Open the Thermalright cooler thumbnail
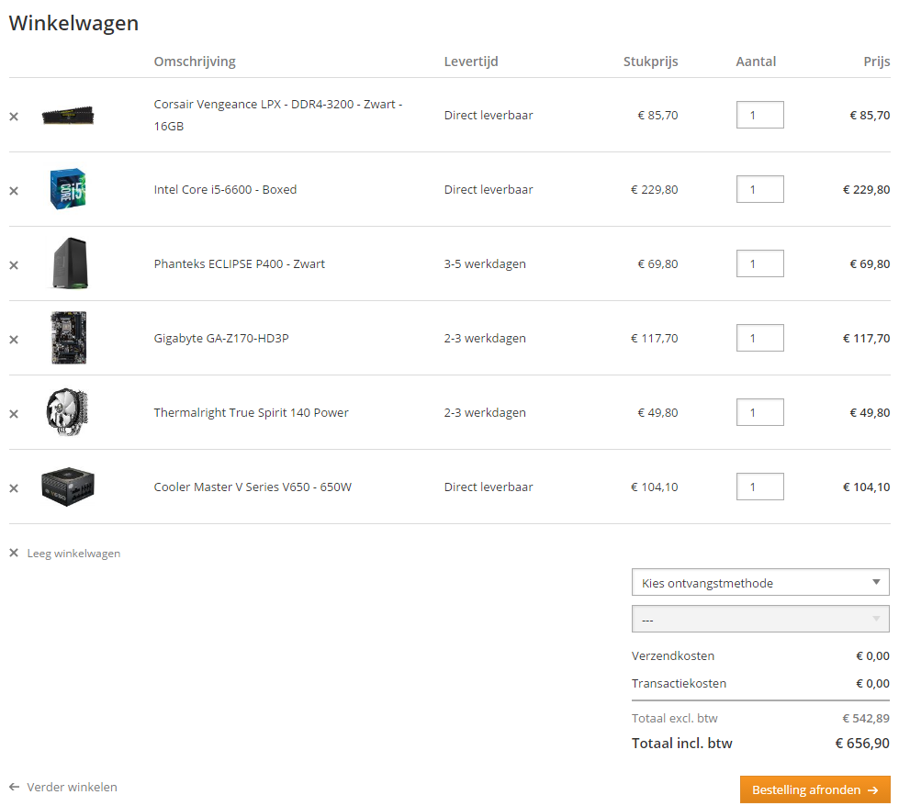This screenshot has width=910, height=806. point(67,412)
